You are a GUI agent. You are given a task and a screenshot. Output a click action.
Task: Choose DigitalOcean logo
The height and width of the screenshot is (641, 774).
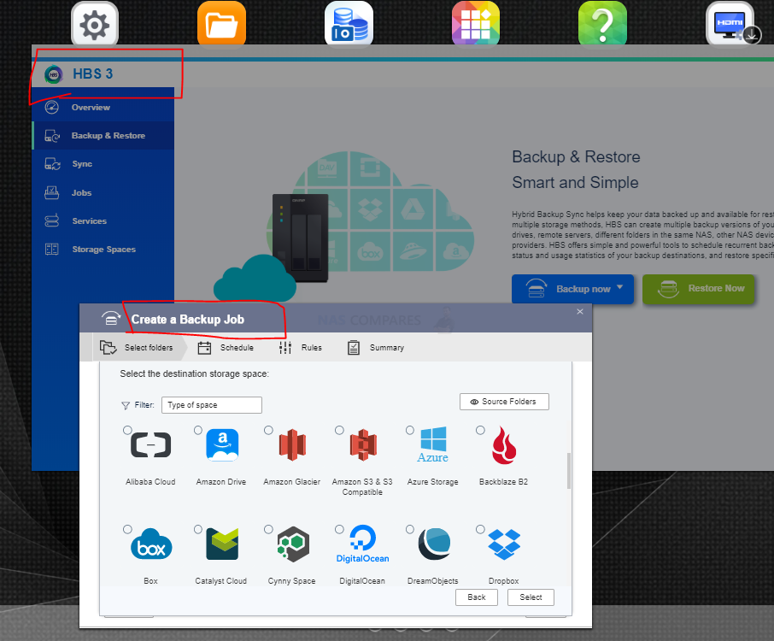point(363,544)
